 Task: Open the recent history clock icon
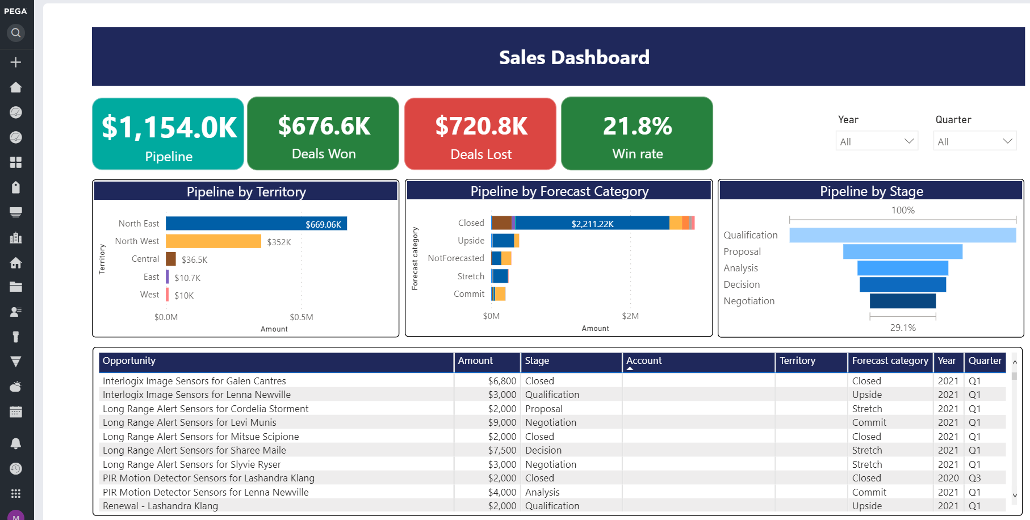point(16,468)
